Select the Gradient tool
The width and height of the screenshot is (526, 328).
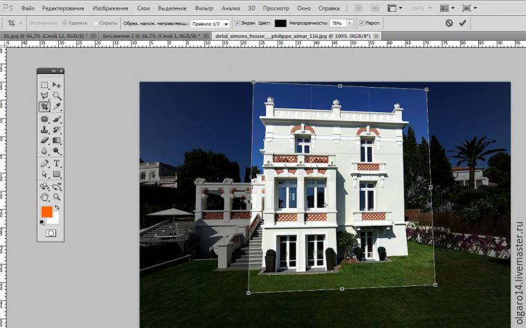pyautogui.click(x=57, y=140)
